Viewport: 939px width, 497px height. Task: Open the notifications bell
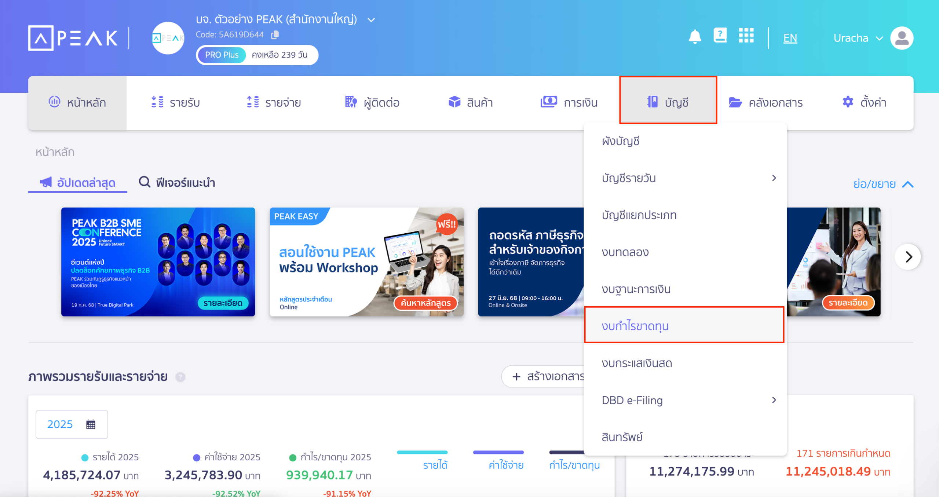(695, 37)
